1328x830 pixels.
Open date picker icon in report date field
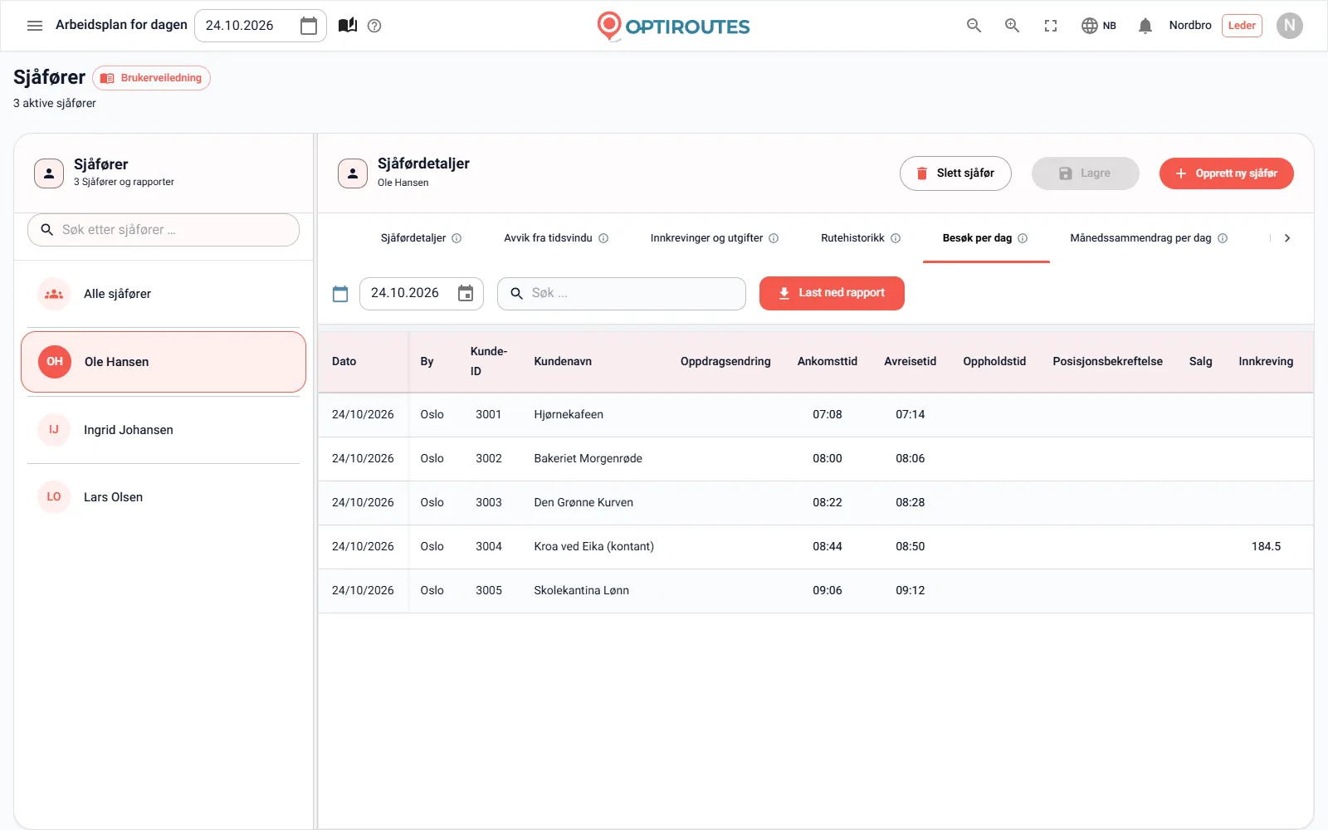tap(466, 294)
